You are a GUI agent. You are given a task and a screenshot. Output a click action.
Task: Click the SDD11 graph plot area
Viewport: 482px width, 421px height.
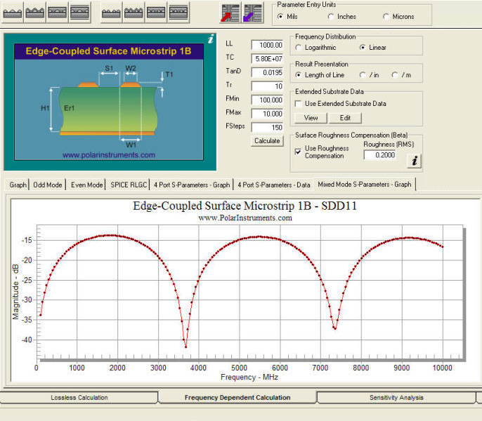click(249, 292)
